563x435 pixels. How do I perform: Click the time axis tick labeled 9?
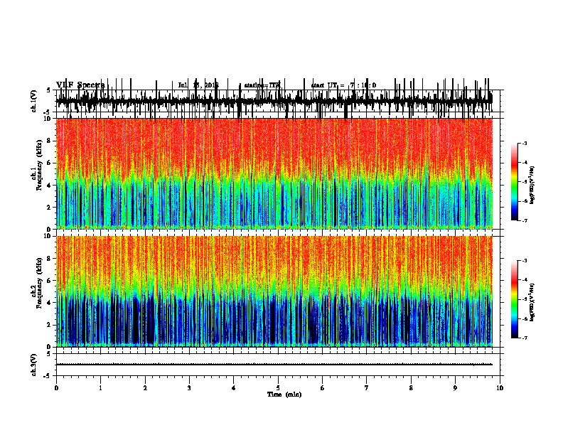tap(455, 387)
